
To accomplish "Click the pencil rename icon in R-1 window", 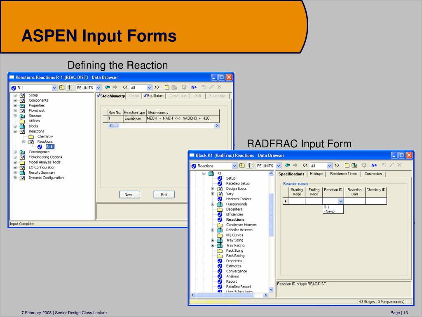I will coord(211,87).
